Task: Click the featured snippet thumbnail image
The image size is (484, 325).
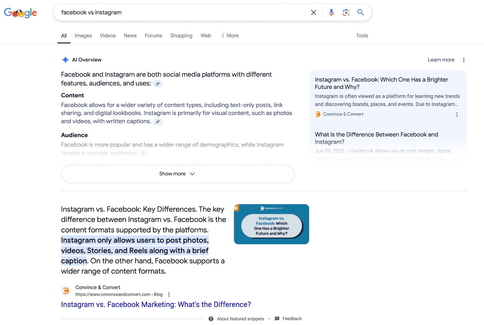Action: pyautogui.click(x=271, y=224)
